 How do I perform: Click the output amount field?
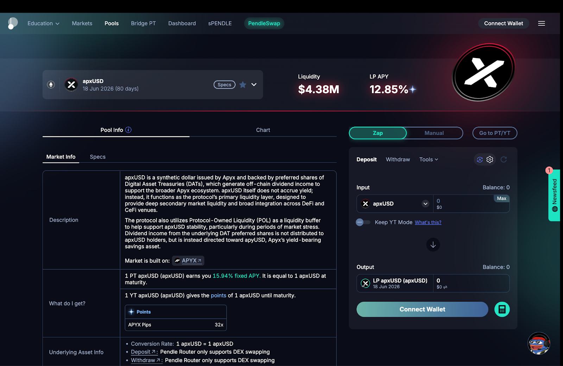click(472, 283)
